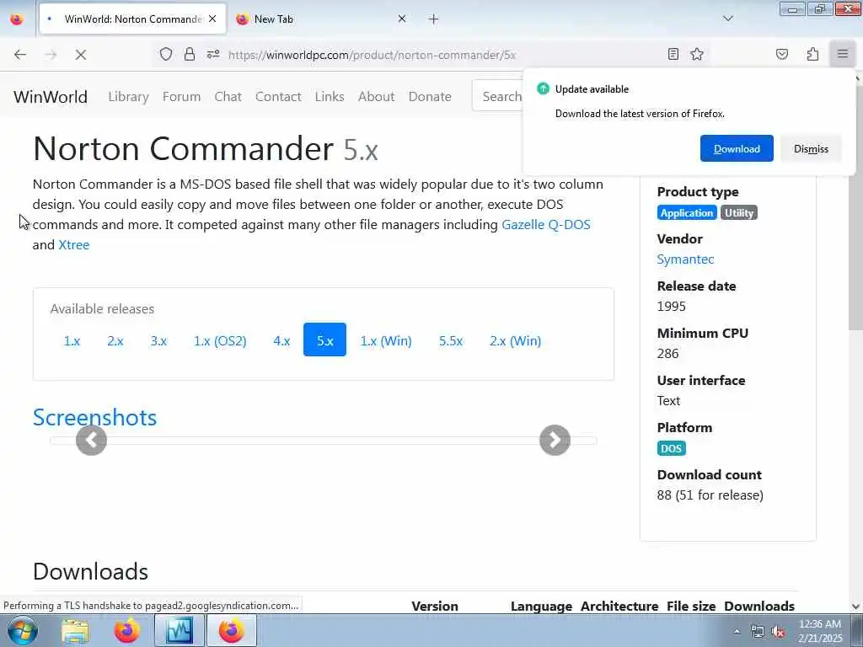Show previous screenshot in carousel
The image size is (863, 647).
coord(91,440)
